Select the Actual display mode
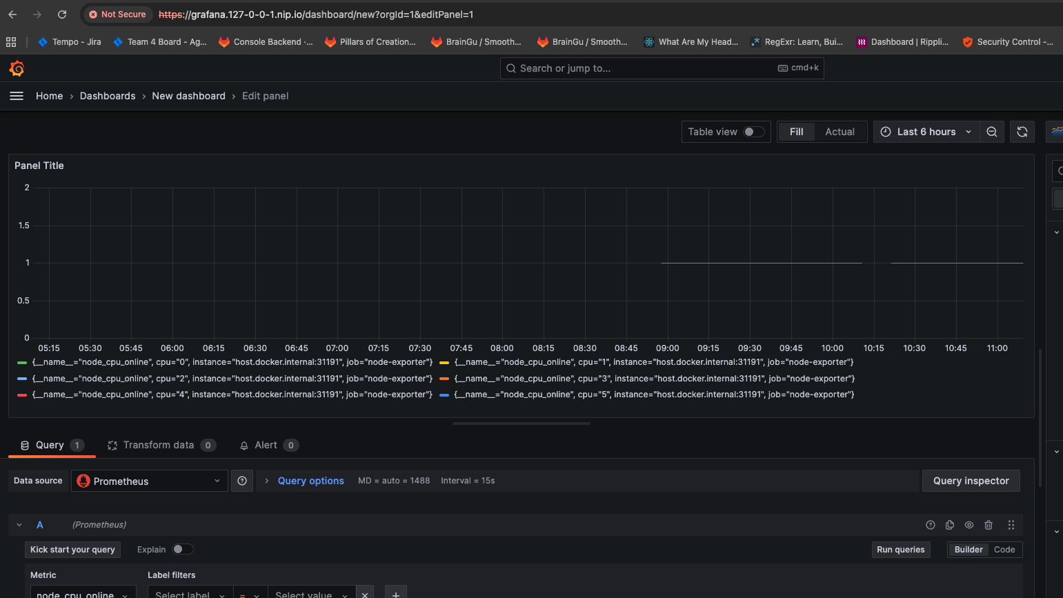The width and height of the screenshot is (1063, 598). (x=840, y=132)
